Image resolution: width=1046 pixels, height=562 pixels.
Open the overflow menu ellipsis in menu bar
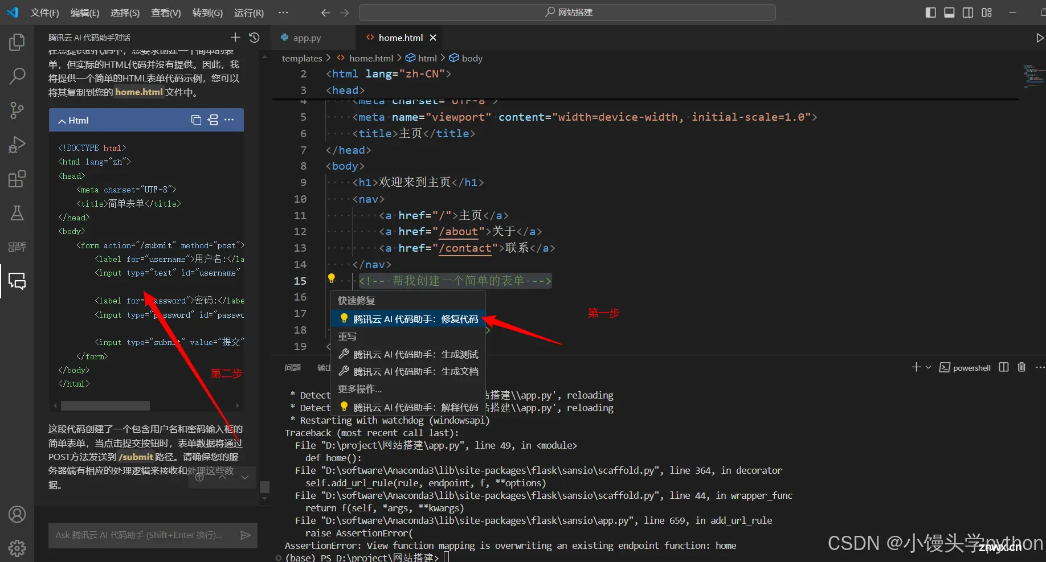283,13
